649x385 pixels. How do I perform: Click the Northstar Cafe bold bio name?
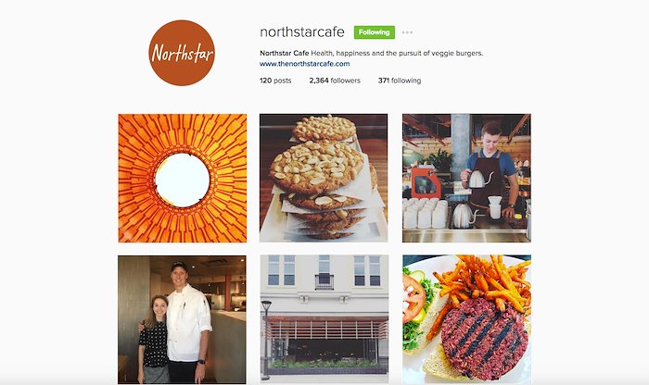pyautogui.click(x=285, y=53)
